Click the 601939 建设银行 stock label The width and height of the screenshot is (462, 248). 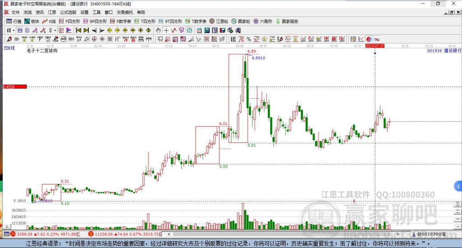click(x=444, y=51)
